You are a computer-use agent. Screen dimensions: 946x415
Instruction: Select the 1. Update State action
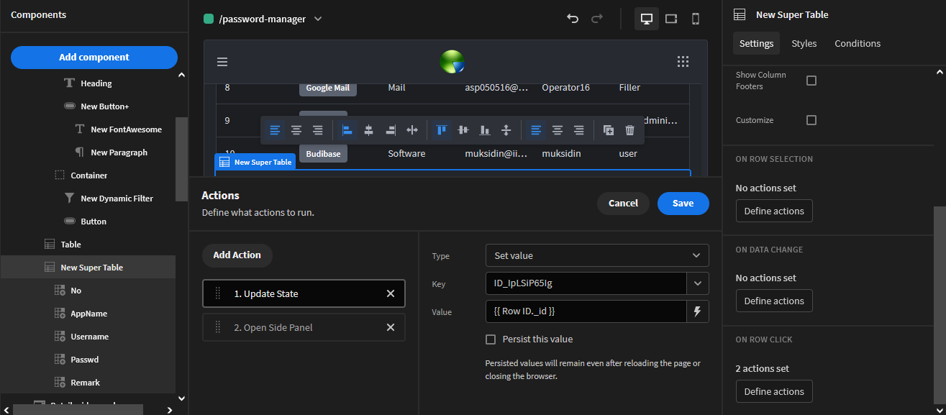[x=304, y=293]
